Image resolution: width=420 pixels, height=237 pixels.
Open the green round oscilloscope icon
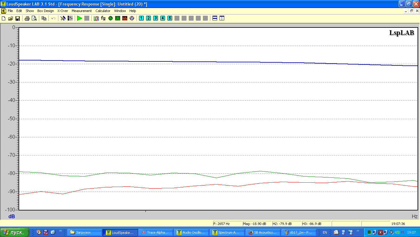click(x=111, y=19)
